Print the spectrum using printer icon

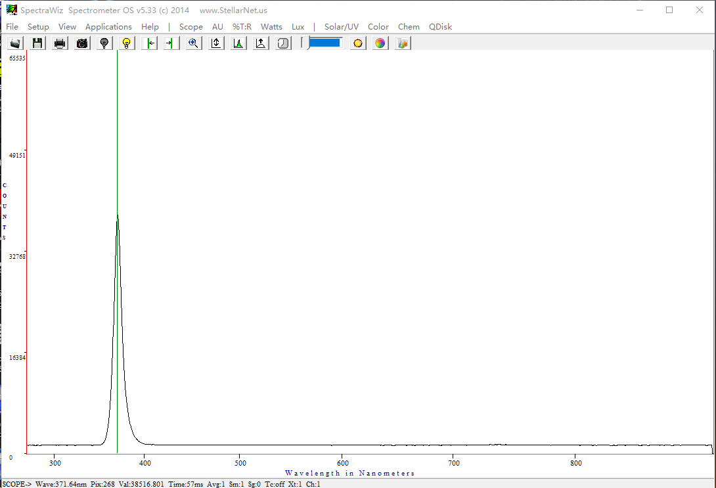click(60, 43)
